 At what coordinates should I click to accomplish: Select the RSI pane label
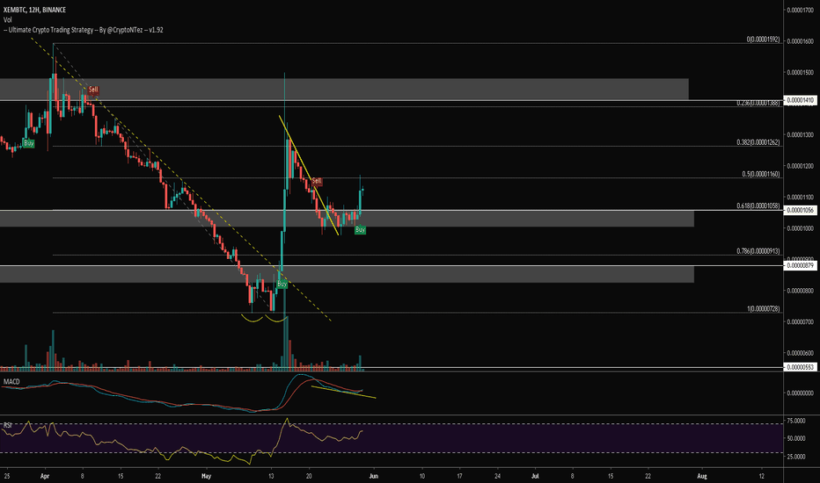pyautogui.click(x=7, y=425)
